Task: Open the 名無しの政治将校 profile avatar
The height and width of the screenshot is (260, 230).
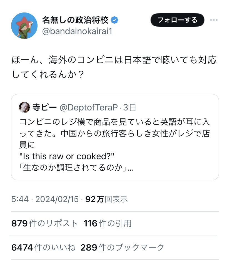Action: point(24,26)
